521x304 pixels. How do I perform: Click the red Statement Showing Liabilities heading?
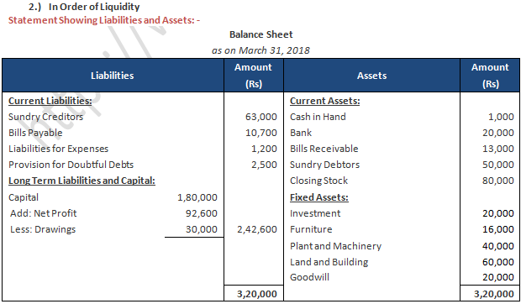[104, 20]
